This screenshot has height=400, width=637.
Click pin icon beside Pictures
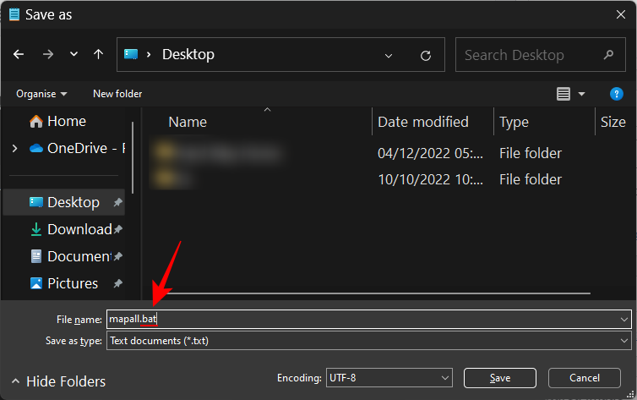pos(117,283)
